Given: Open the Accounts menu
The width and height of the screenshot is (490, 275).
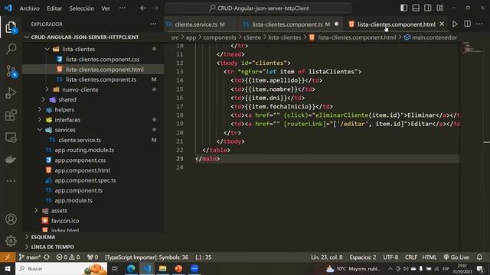Looking at the screenshot, I should click(11, 219).
